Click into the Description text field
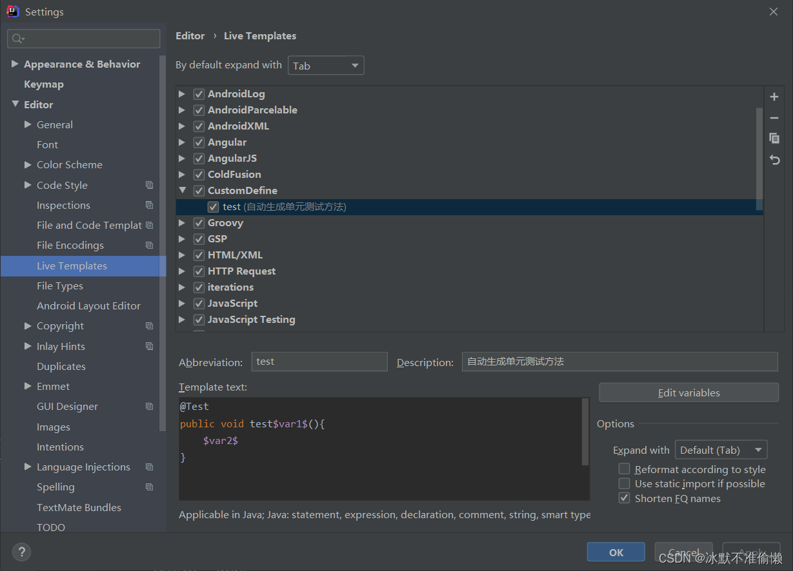This screenshot has height=571, width=793. (620, 362)
